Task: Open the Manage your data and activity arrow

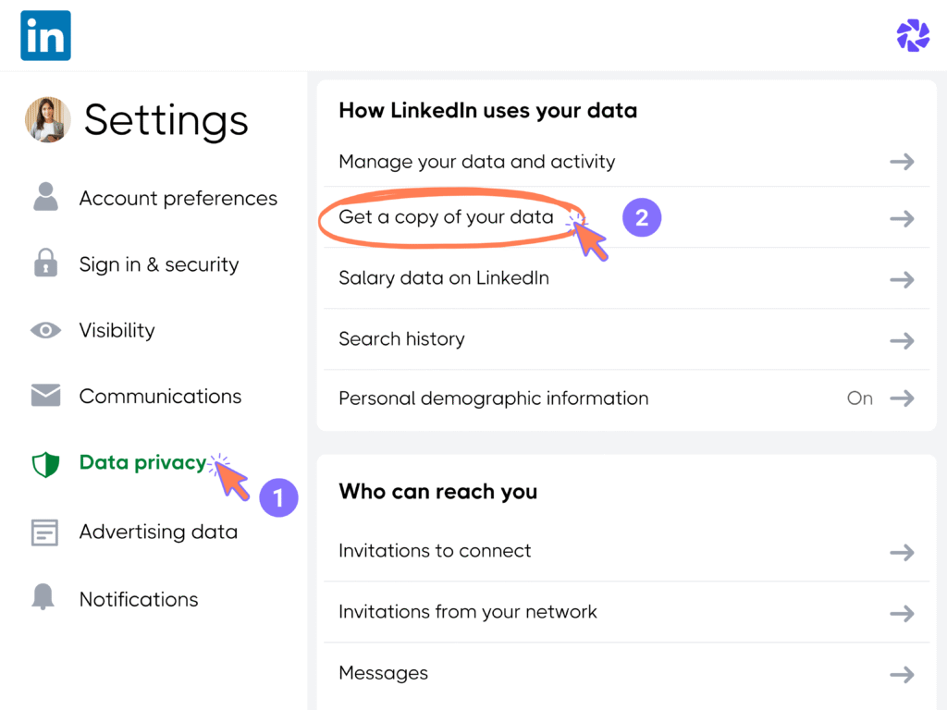Action: point(902,161)
